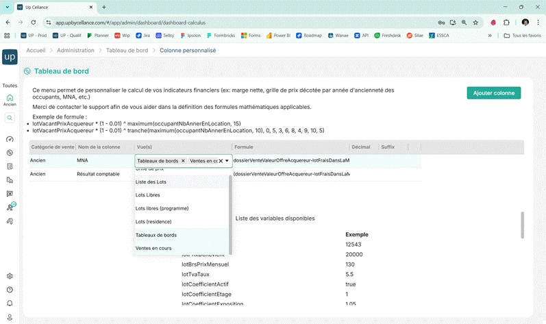The height and width of the screenshot is (324, 546).
Task: Open the speedometer dashboard sidebar icon
Action: coord(10,139)
